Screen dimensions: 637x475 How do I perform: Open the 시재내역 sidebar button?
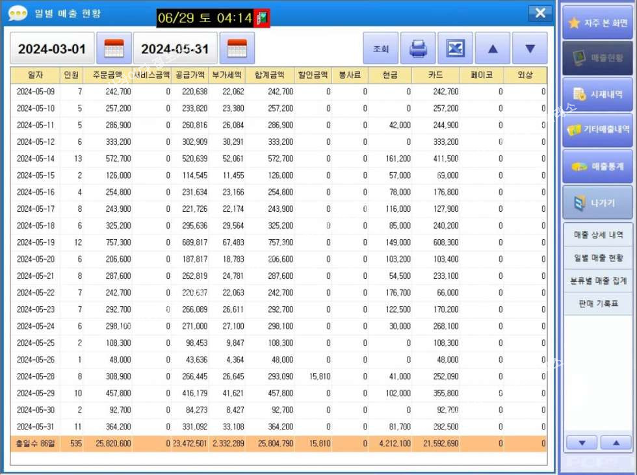pyautogui.click(x=597, y=94)
